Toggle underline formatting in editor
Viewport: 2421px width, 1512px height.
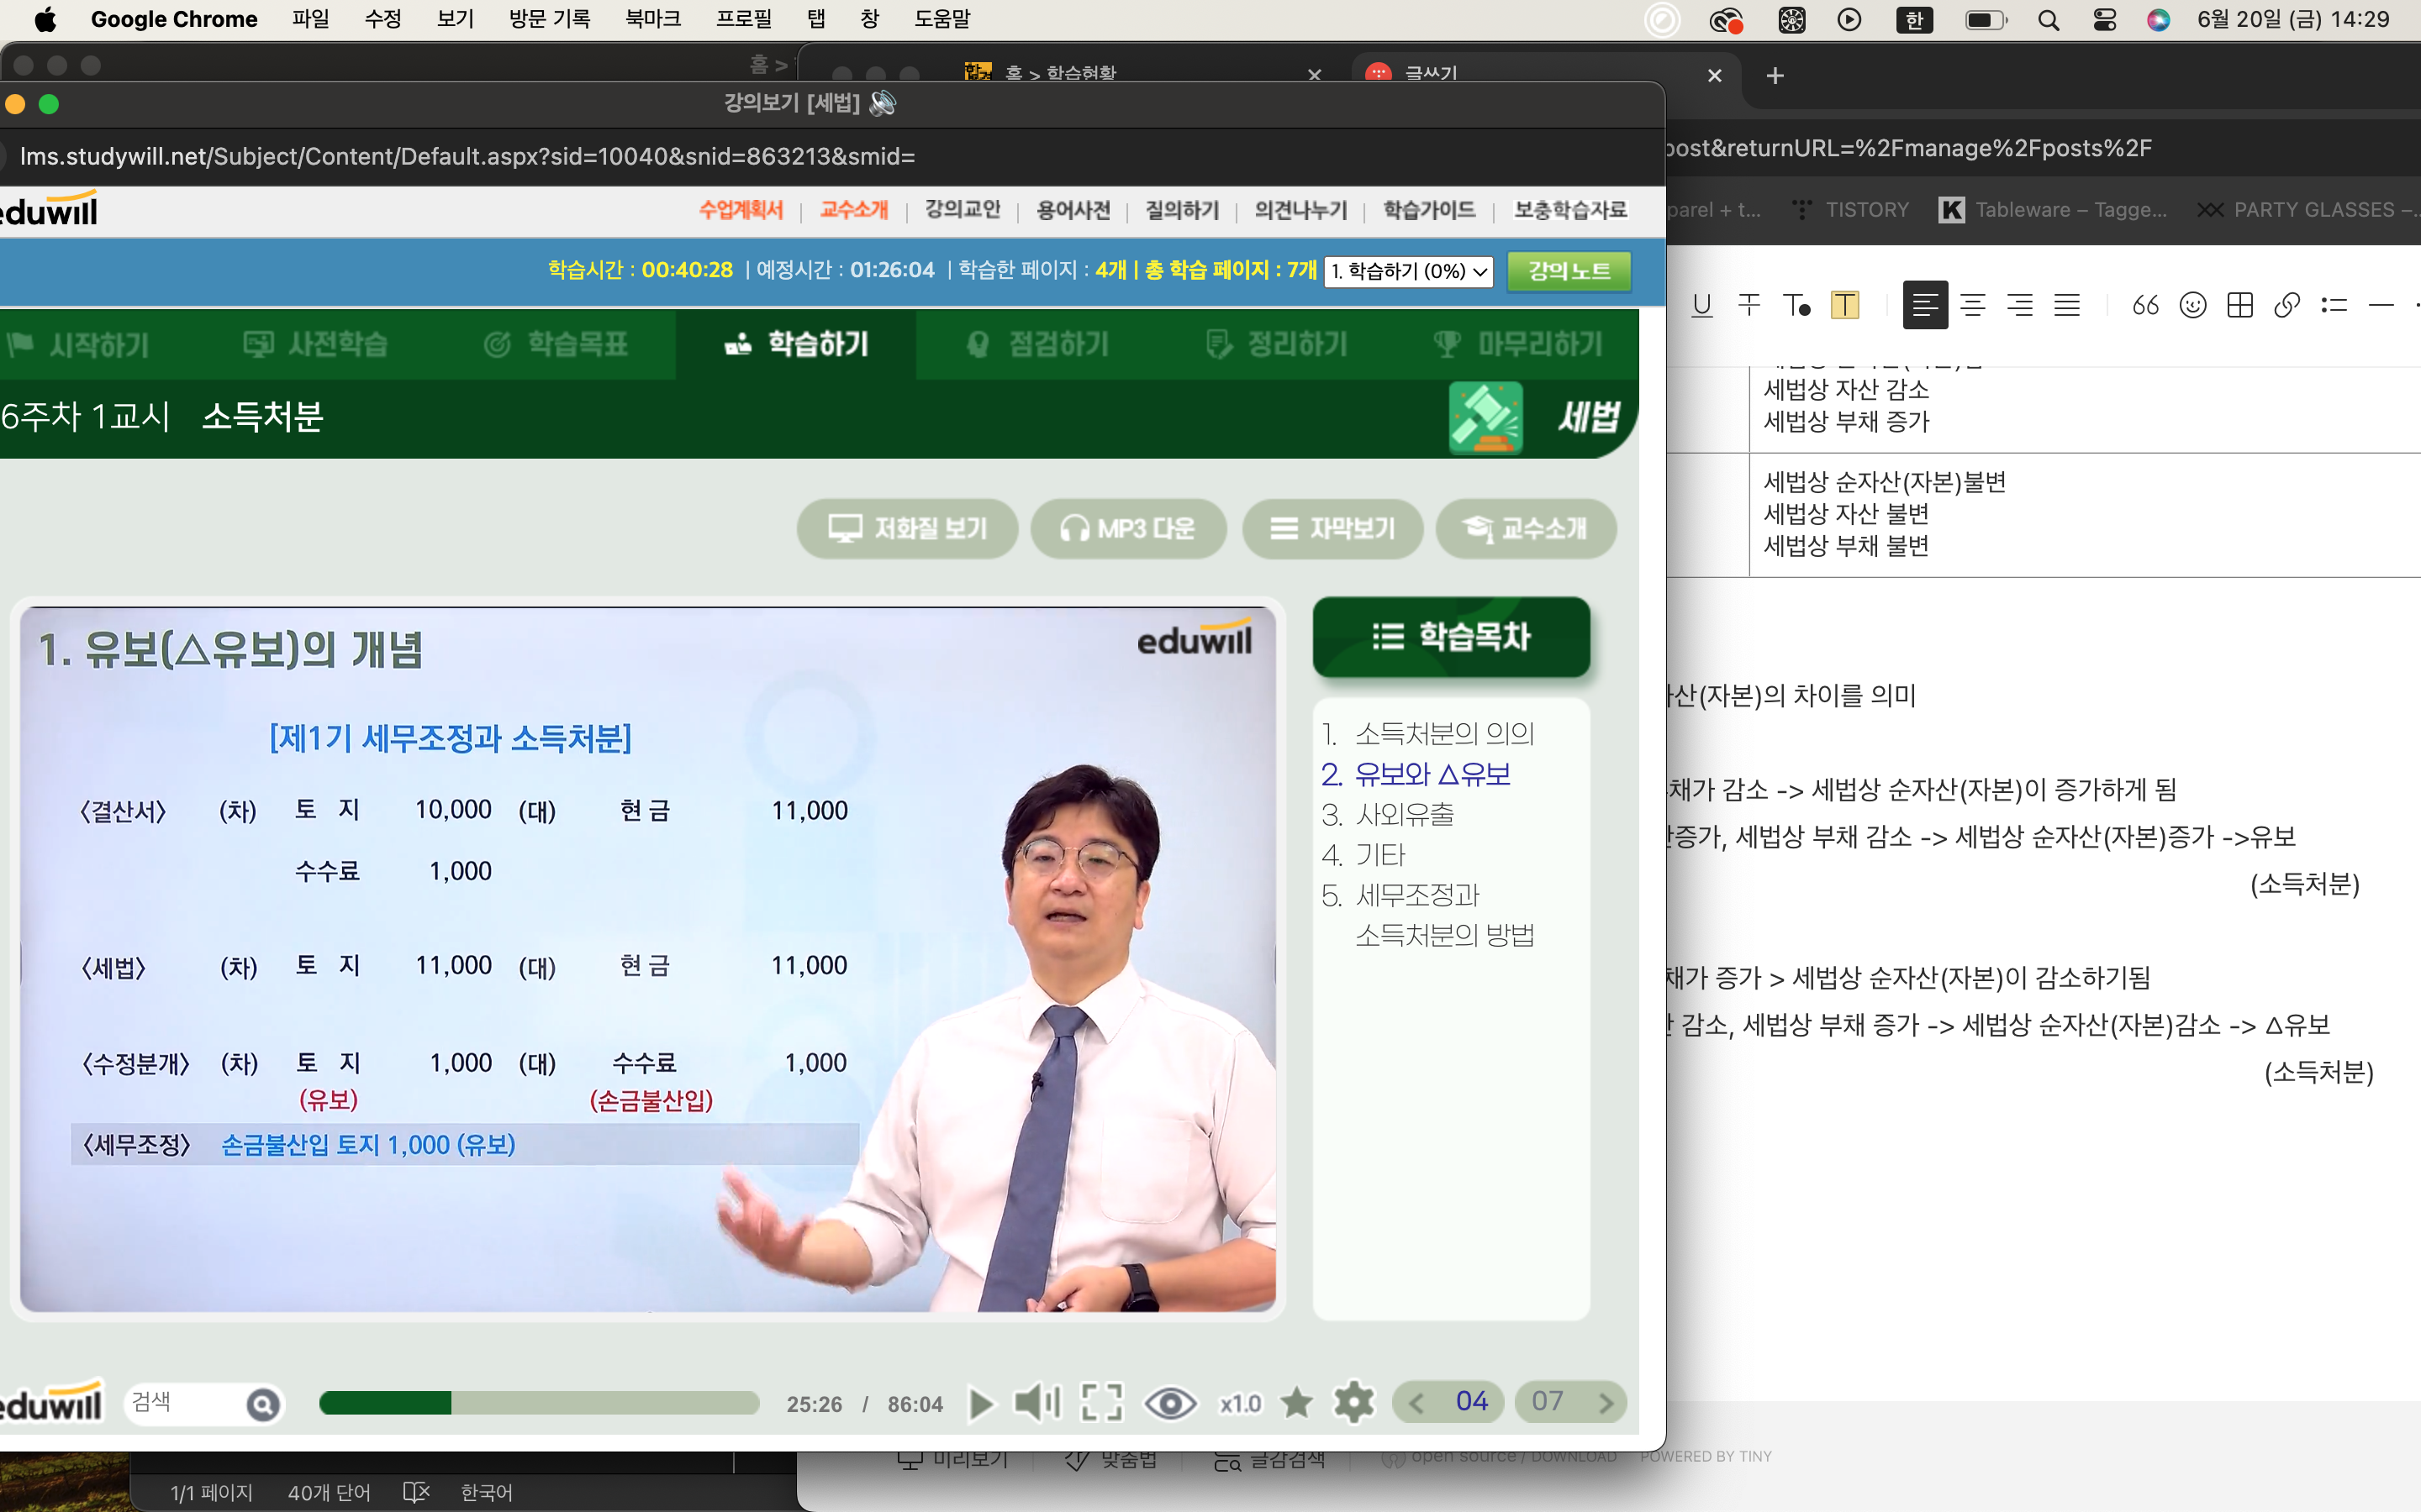click(1701, 305)
